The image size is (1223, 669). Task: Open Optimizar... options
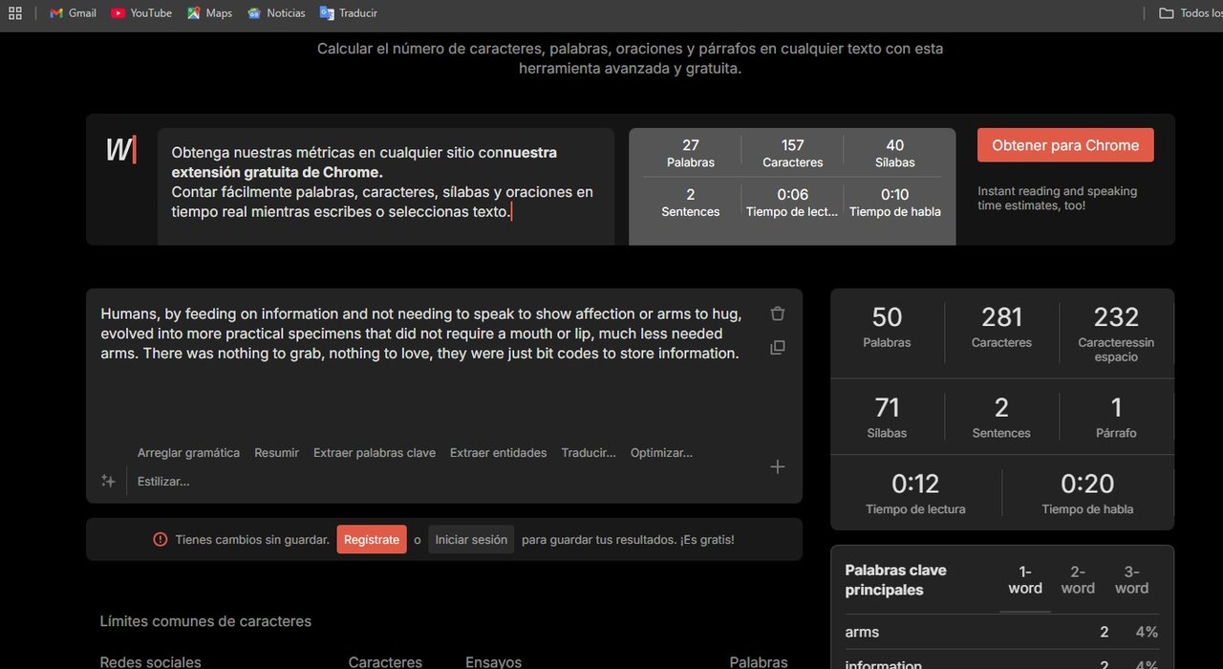[661, 453]
